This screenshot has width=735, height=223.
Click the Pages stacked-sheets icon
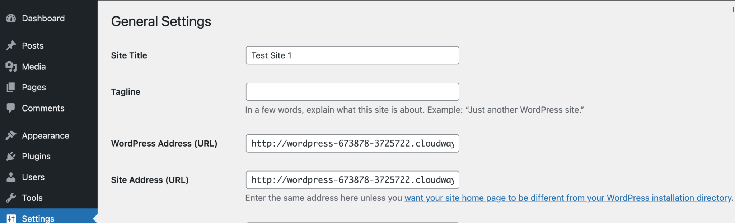(x=11, y=87)
